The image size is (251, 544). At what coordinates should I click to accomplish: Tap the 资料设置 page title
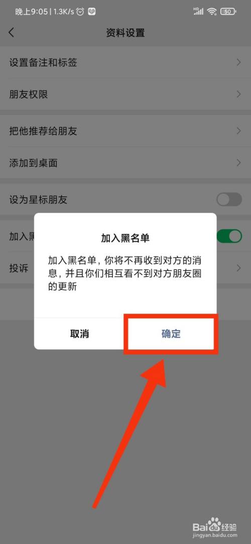pyautogui.click(x=125, y=33)
